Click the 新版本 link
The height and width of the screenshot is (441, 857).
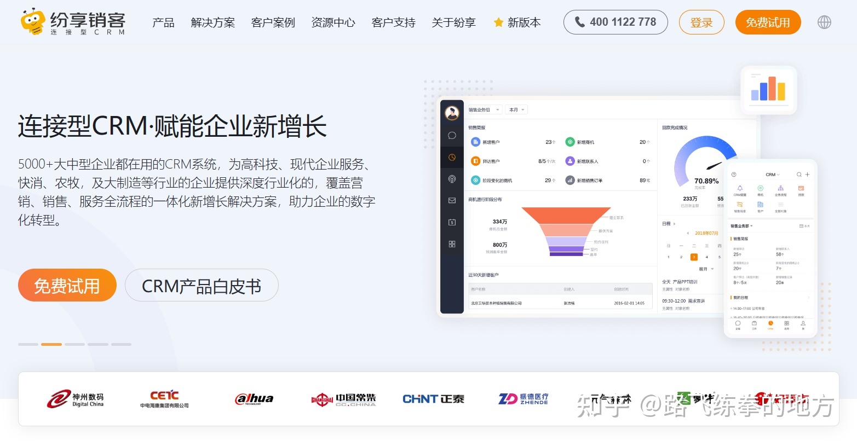(x=524, y=22)
